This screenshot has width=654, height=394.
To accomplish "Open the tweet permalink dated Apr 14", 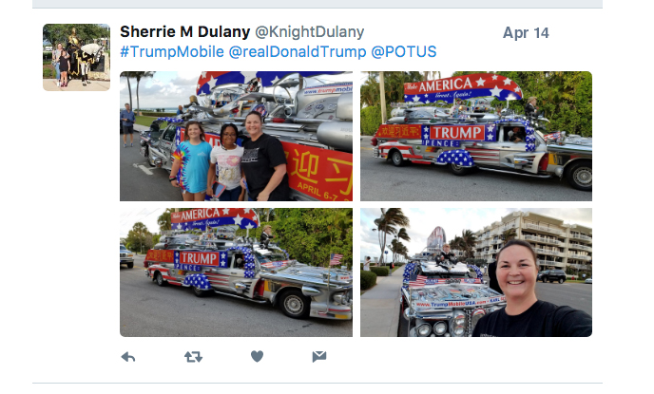I will tap(526, 33).
